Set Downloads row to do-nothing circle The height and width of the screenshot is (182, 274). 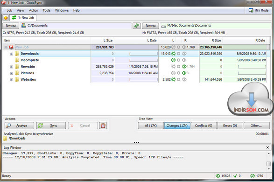pos(178,54)
